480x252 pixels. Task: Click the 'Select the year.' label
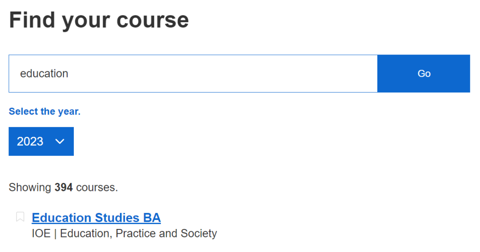pyautogui.click(x=44, y=112)
